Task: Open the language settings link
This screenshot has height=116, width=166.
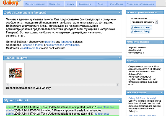Action: pyautogui.click(x=67, y=42)
